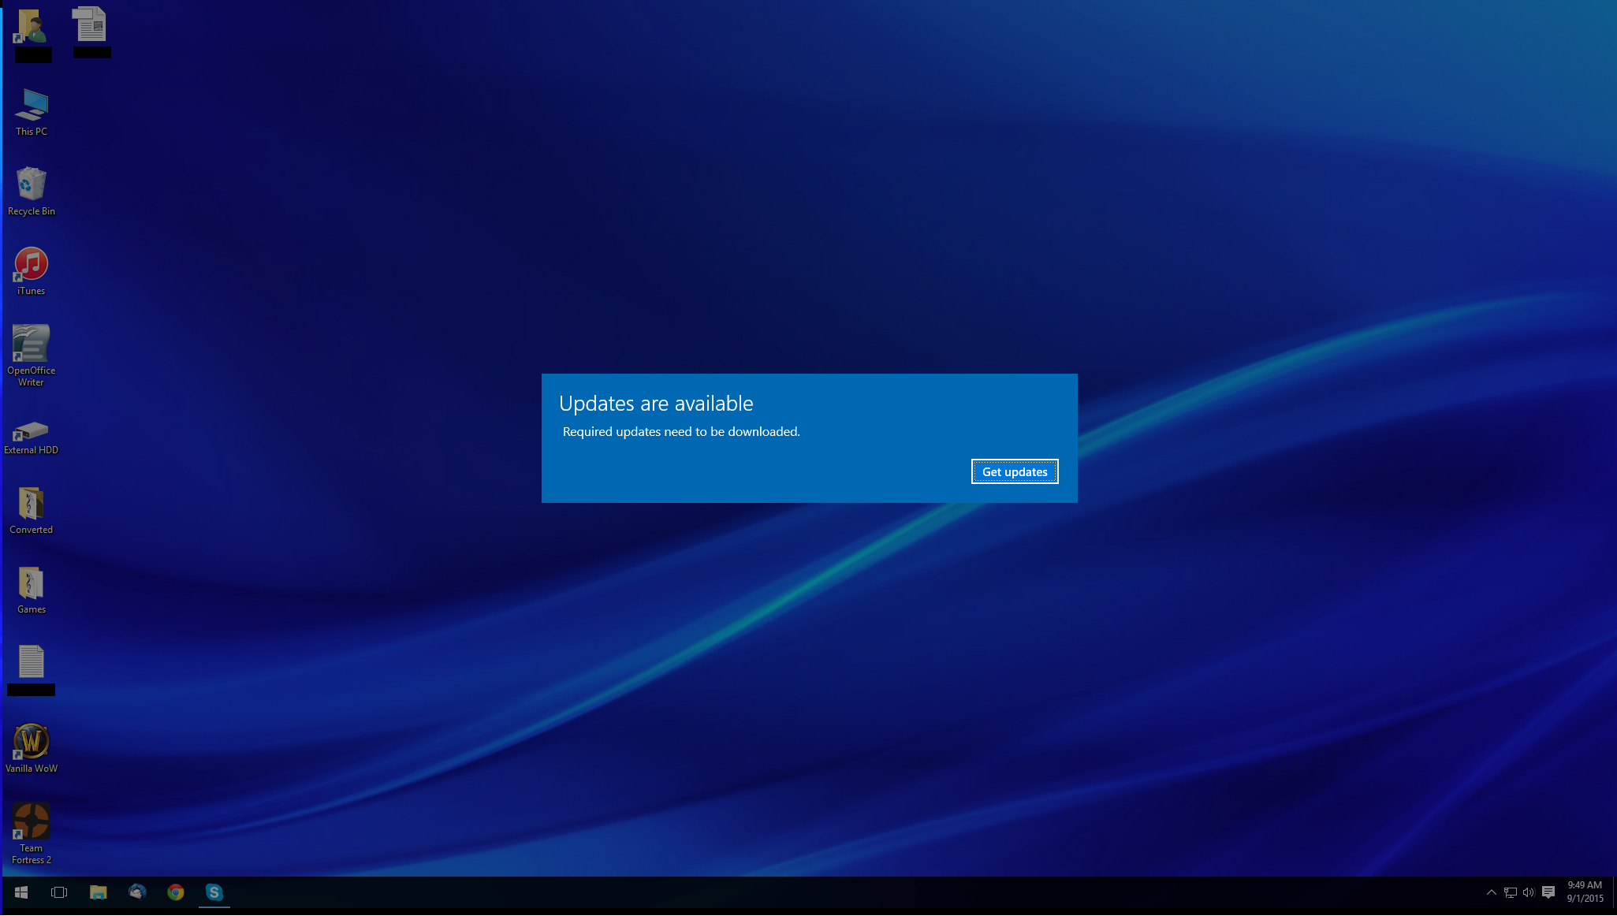1617x916 pixels.
Task: Select the iTunes desktop shortcut
Action: point(32,270)
